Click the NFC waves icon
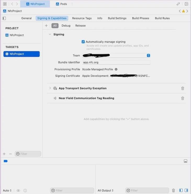The image size is (191, 194). [55, 98]
